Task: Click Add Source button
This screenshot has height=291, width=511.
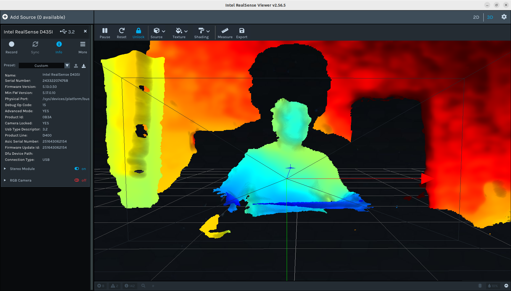Action: [x=34, y=17]
